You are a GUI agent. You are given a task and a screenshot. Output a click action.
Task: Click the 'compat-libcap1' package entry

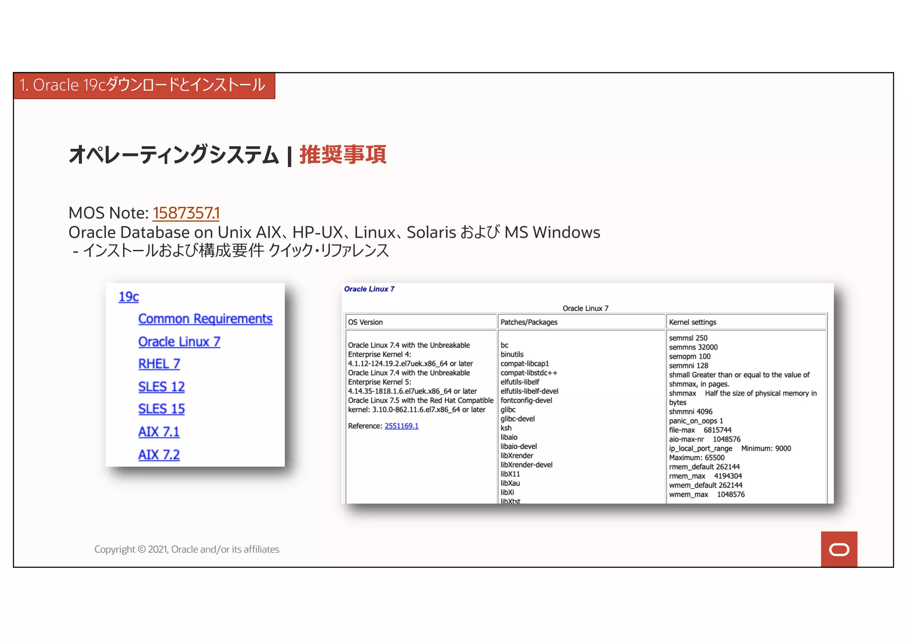tap(525, 364)
